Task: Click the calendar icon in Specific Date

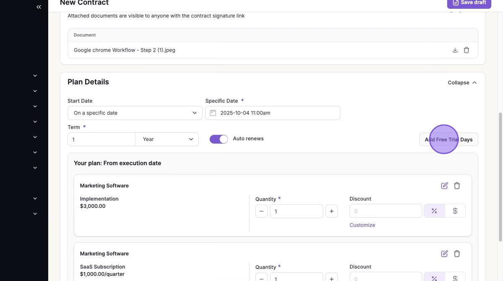Action: click(213, 113)
